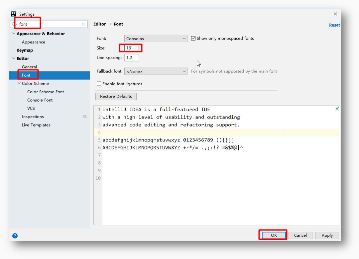The image size is (359, 259).
Task: Open Inspections settings page
Action: point(33,117)
